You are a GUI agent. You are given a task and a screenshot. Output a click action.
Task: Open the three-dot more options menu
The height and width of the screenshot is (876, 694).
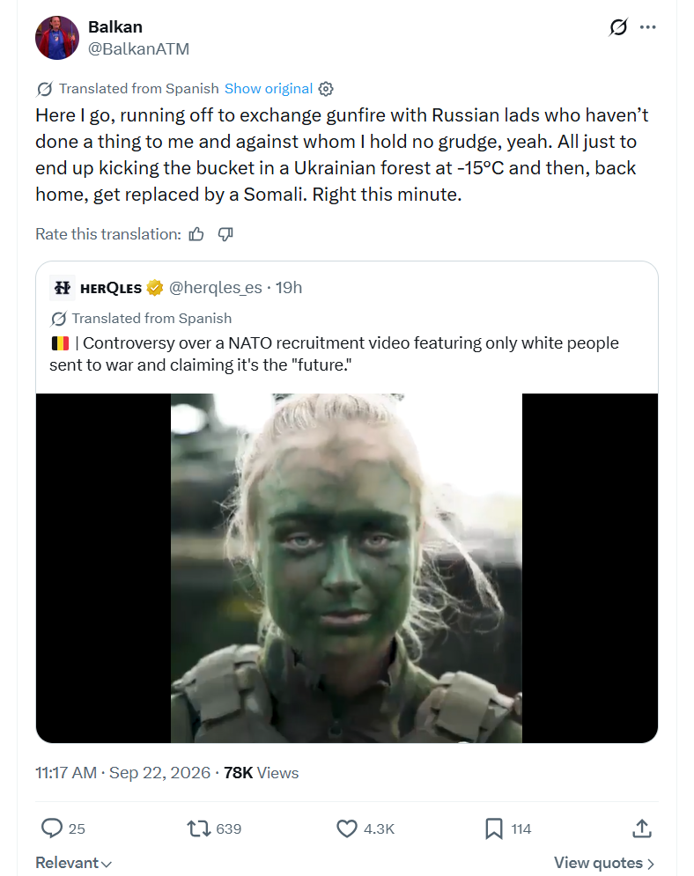(647, 26)
